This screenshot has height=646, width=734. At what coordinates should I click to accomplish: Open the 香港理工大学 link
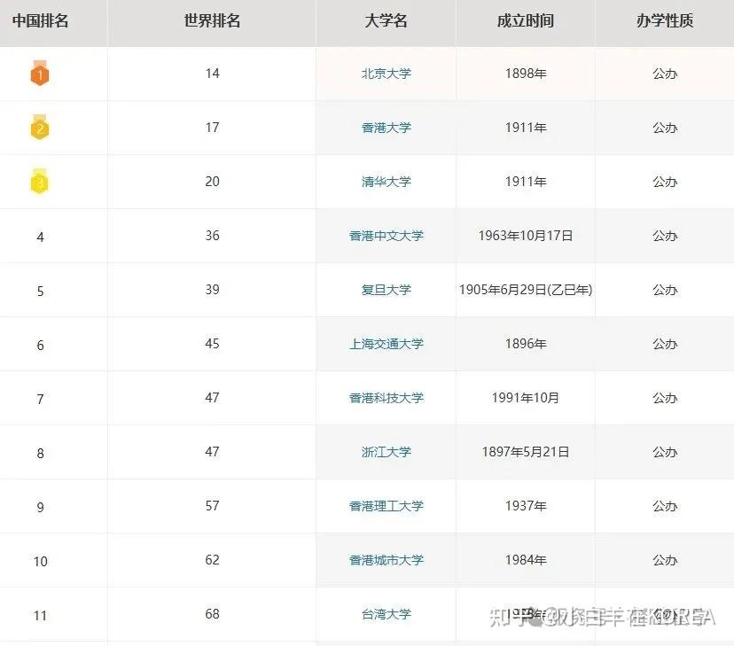[x=387, y=506]
